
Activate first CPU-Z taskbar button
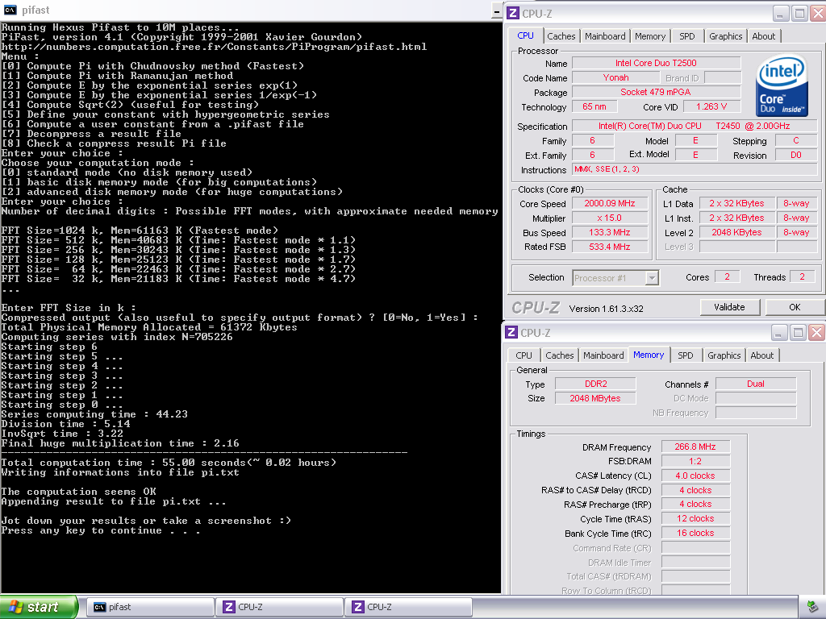tap(279, 607)
